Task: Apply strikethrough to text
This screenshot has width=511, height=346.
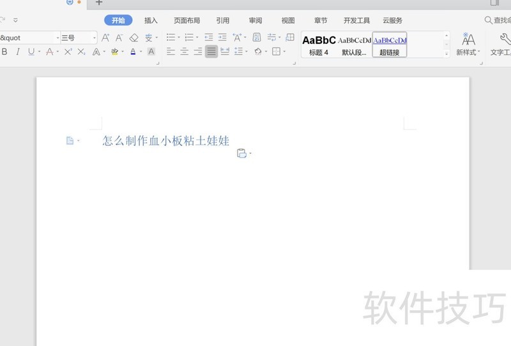Action: tap(50, 52)
